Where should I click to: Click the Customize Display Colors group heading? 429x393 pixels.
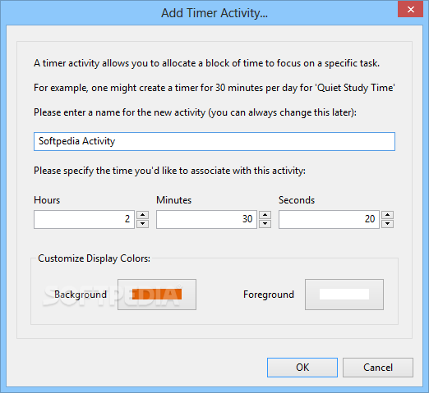coord(94,258)
